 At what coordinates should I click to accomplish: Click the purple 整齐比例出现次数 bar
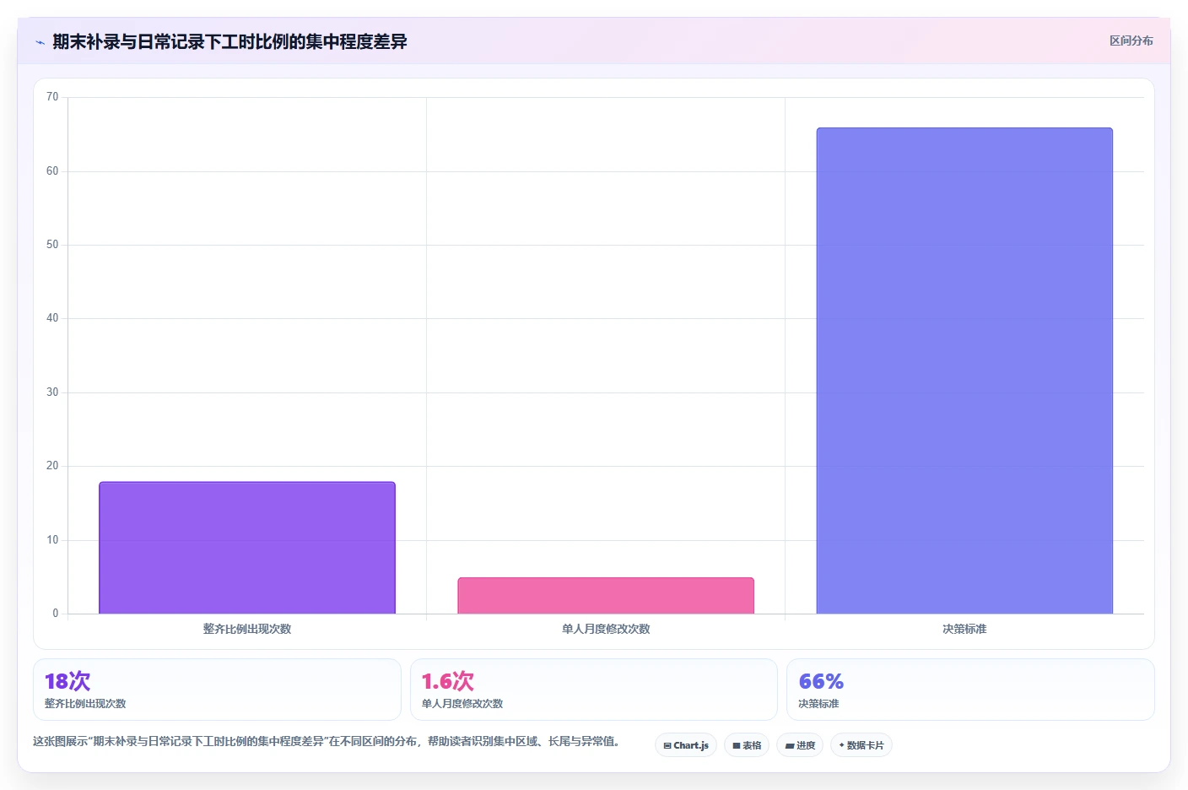tap(247, 548)
